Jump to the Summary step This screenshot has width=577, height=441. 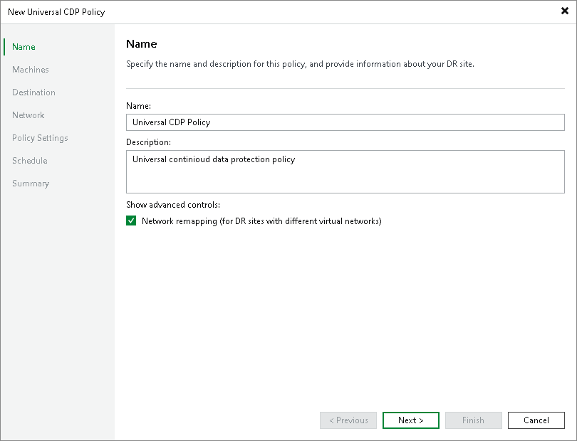(x=31, y=183)
